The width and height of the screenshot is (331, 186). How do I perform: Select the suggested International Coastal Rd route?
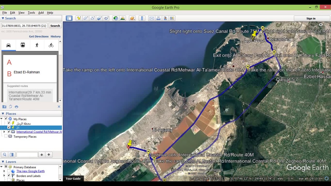click(30, 96)
